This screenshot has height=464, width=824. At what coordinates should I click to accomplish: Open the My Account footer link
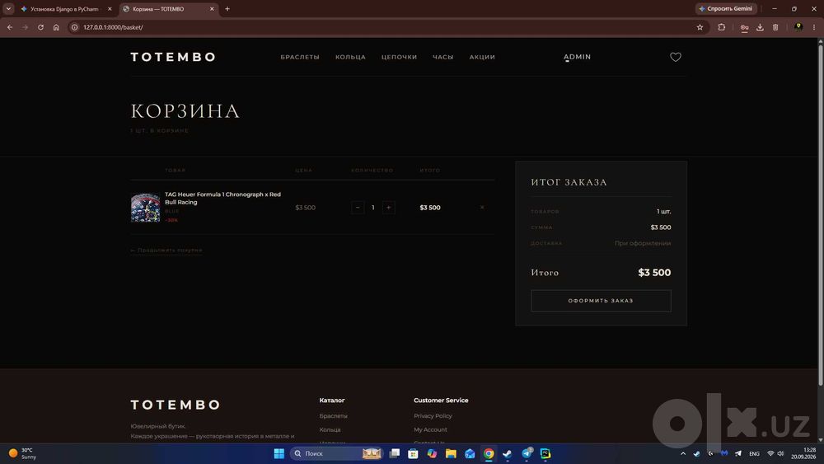(x=430, y=429)
